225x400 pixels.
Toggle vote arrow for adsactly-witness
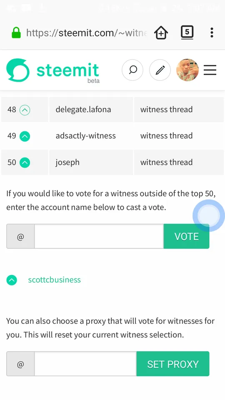[25, 136]
